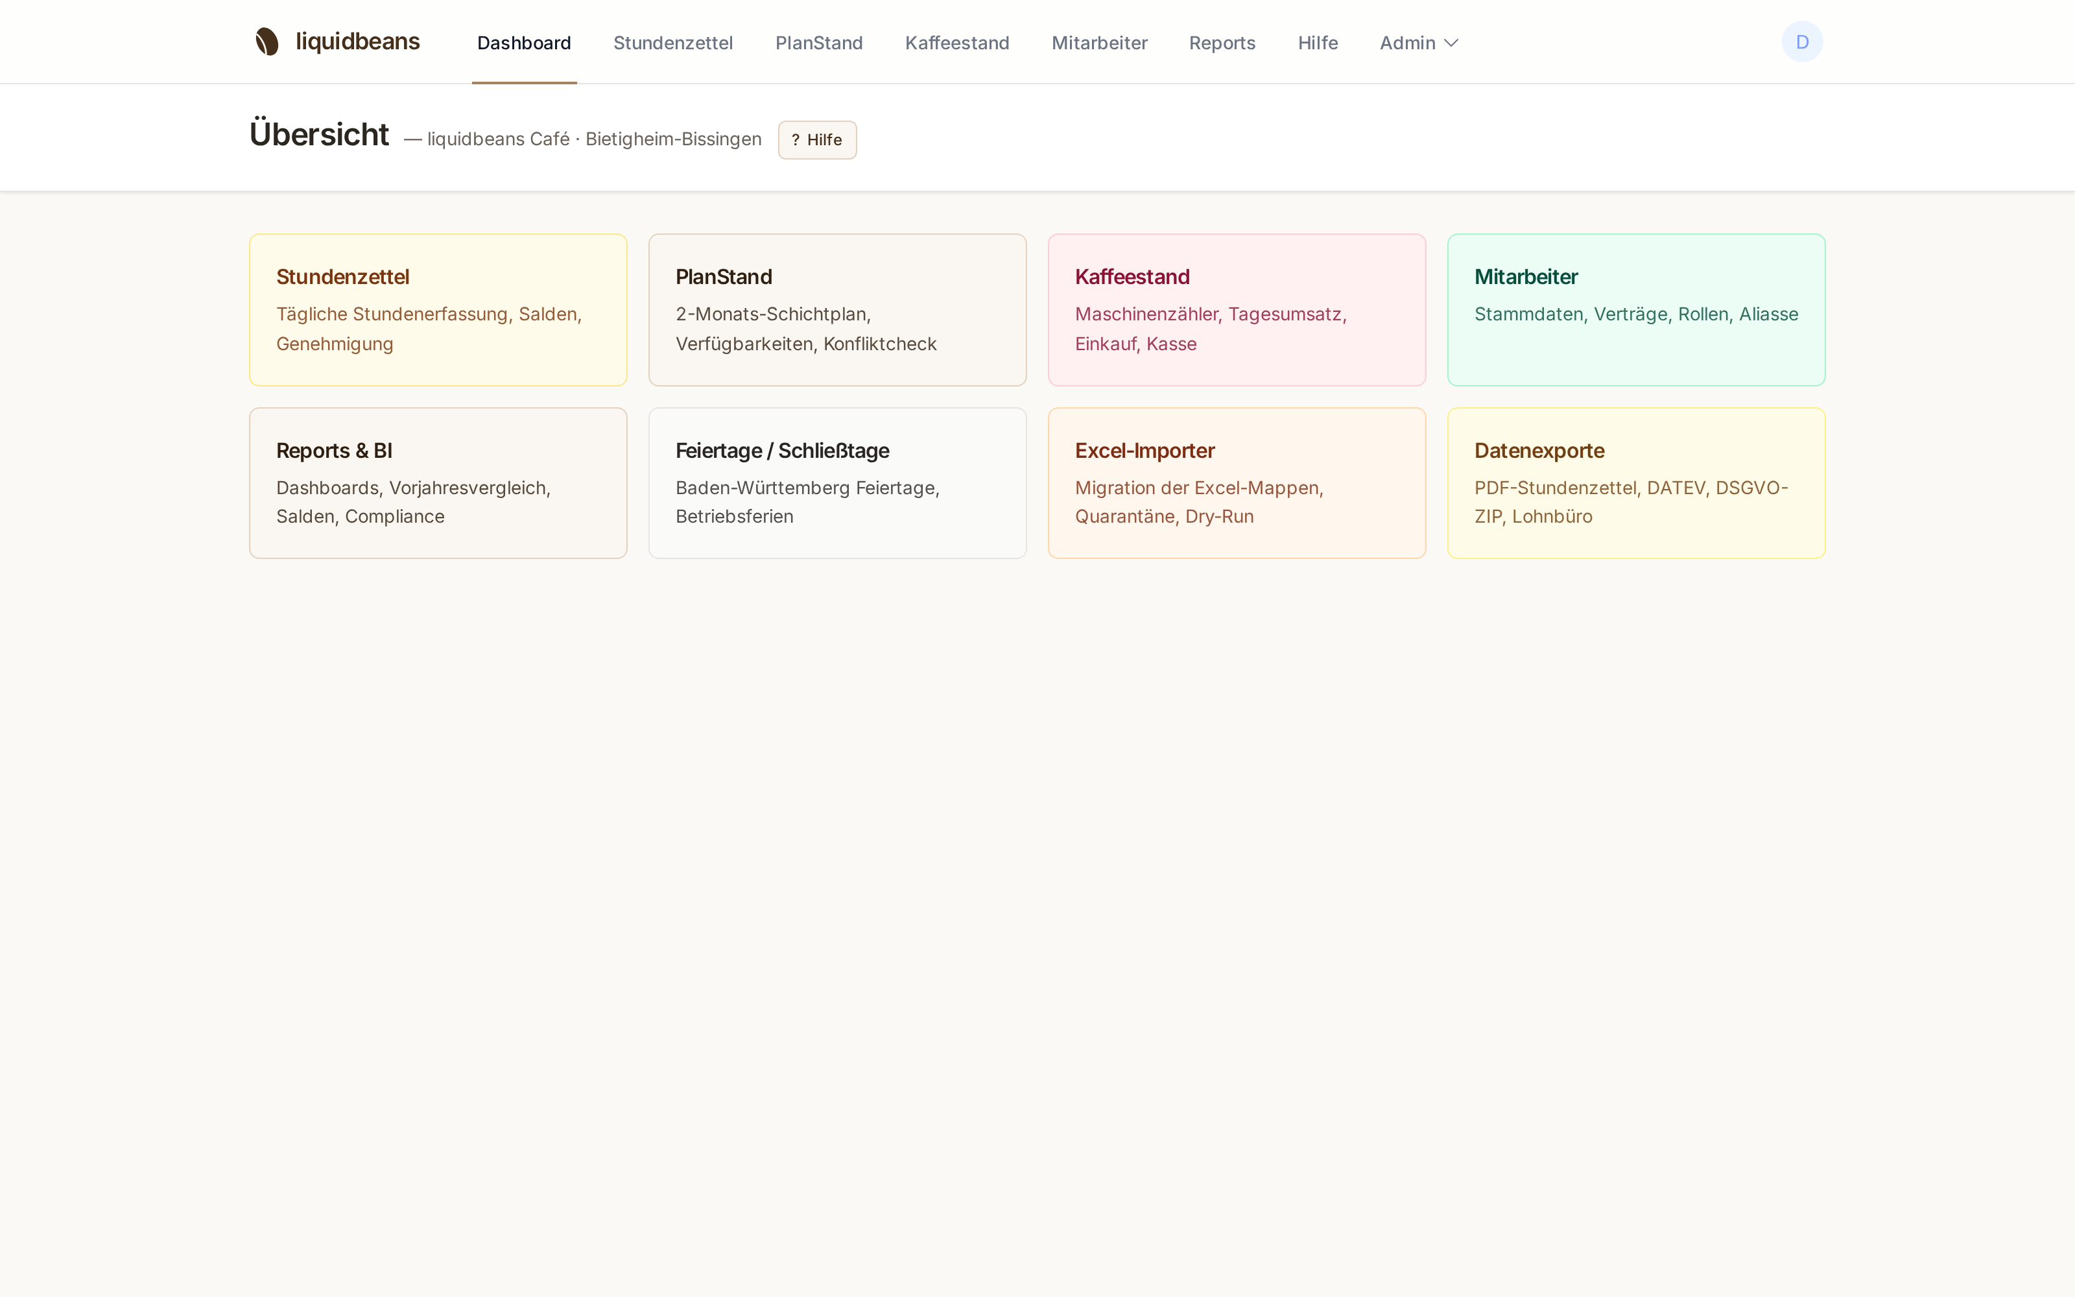
Task: Click the ? Hilfe button beside Übersicht
Action: click(817, 140)
